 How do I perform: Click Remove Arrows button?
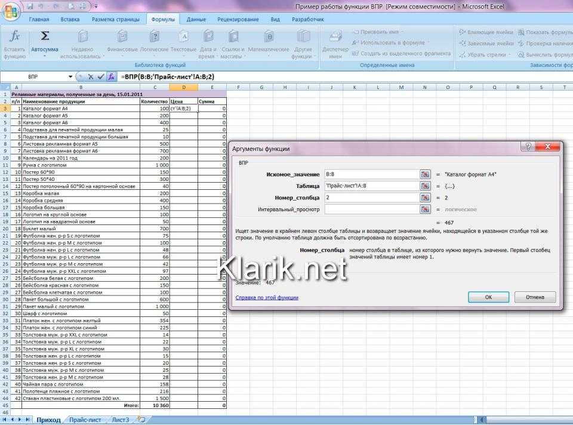(x=484, y=55)
